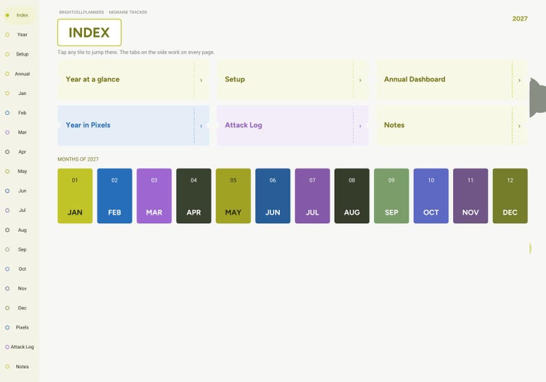Open the 09 SEP month card

(x=391, y=196)
